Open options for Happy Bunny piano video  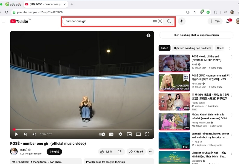coord(232,95)
